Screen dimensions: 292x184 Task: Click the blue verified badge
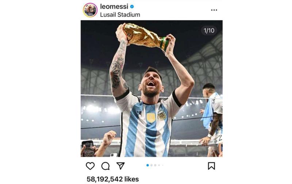pyautogui.click(x=132, y=7)
